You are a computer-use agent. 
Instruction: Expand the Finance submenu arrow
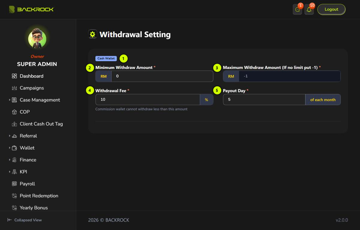(x=10, y=160)
